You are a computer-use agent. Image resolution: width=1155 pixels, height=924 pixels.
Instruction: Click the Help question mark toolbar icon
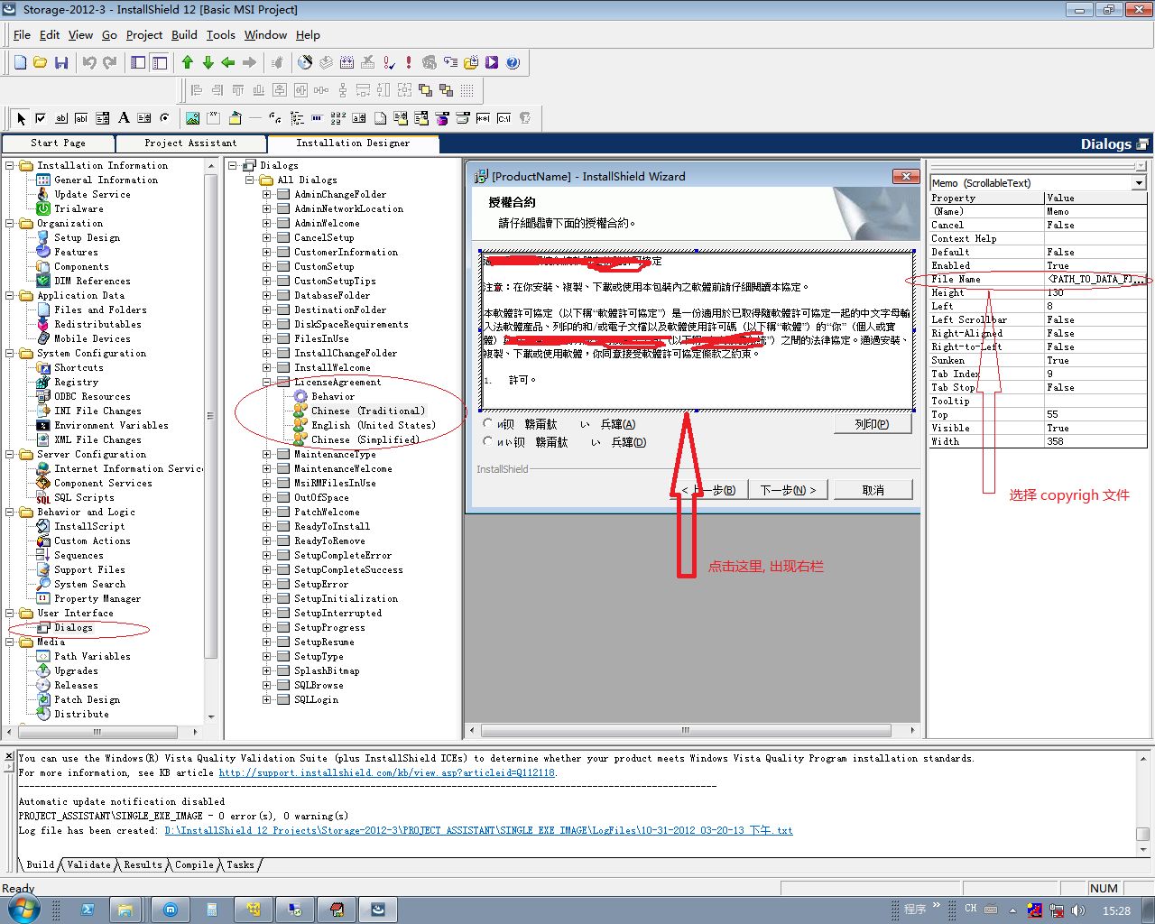coord(513,63)
